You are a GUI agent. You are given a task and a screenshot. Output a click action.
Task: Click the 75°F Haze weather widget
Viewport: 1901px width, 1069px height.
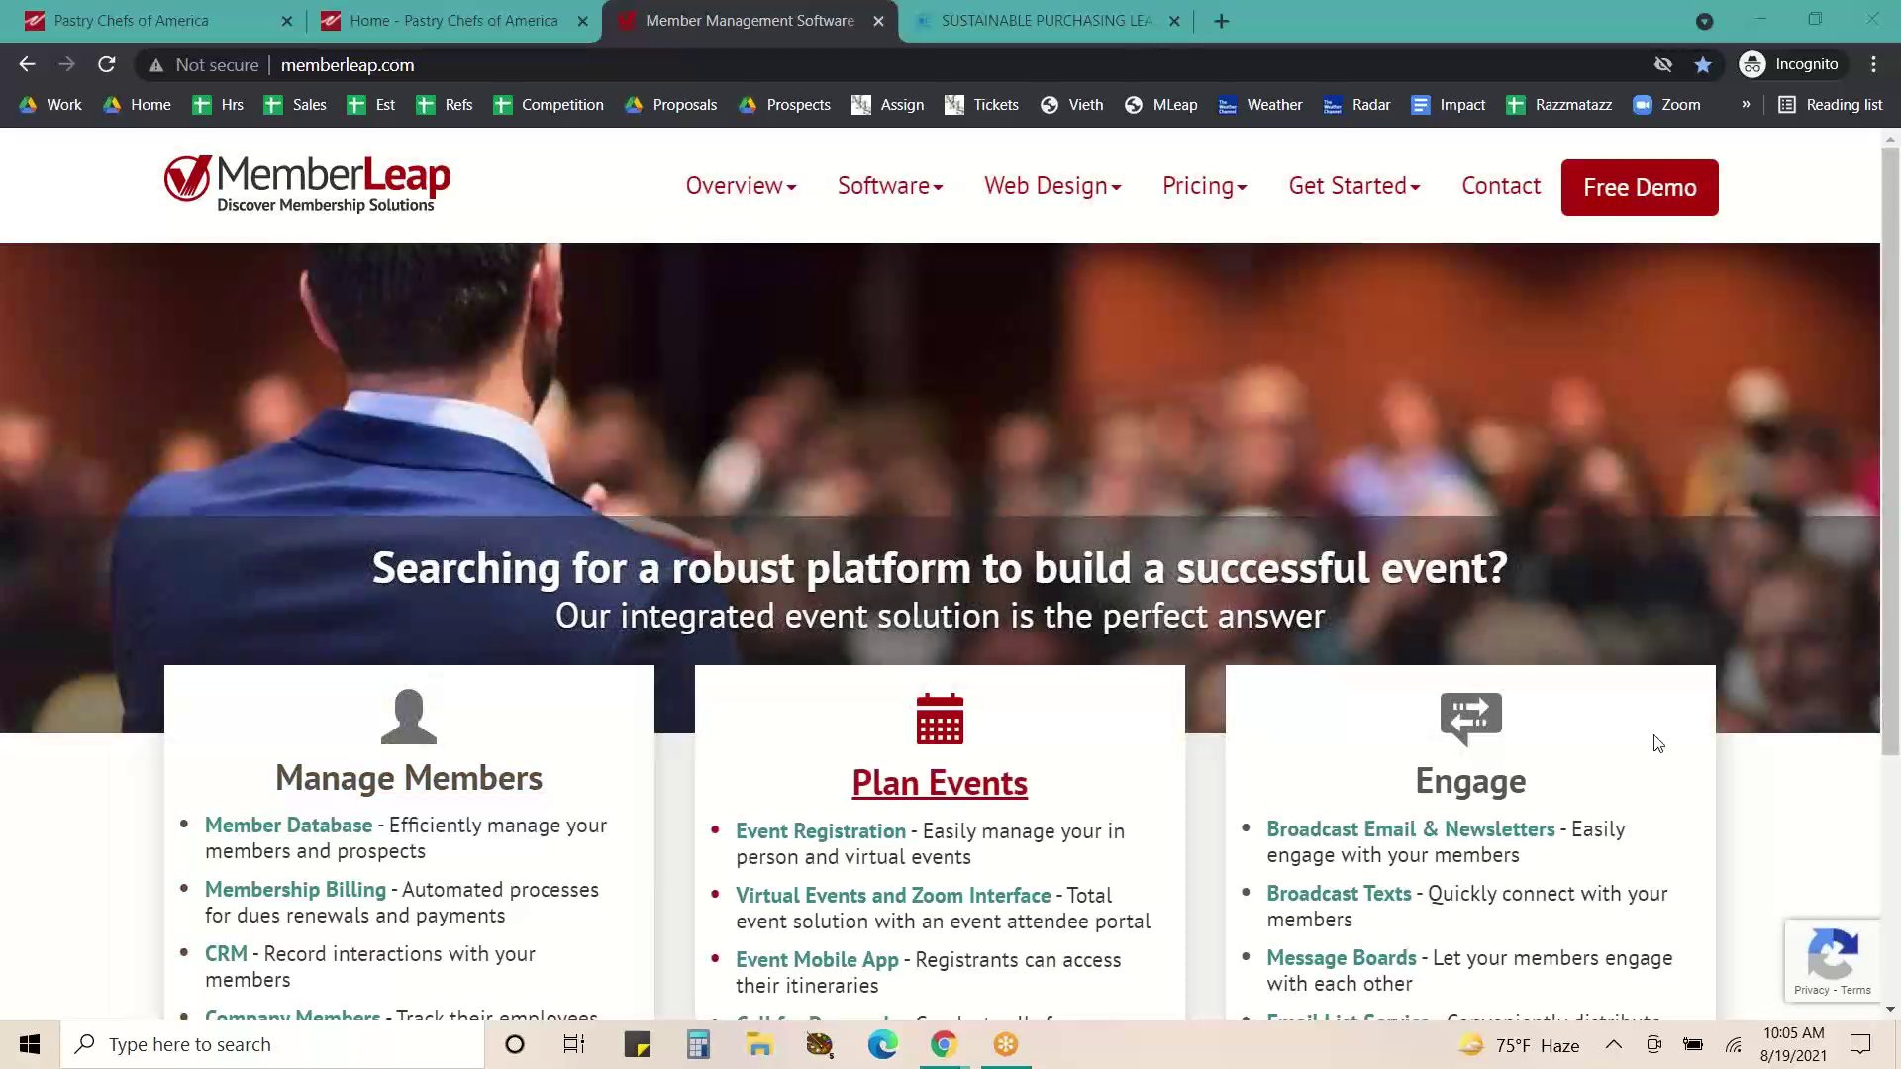tap(1519, 1045)
